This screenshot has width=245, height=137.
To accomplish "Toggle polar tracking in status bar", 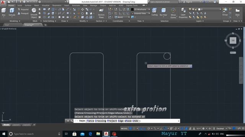I will point(149,129).
